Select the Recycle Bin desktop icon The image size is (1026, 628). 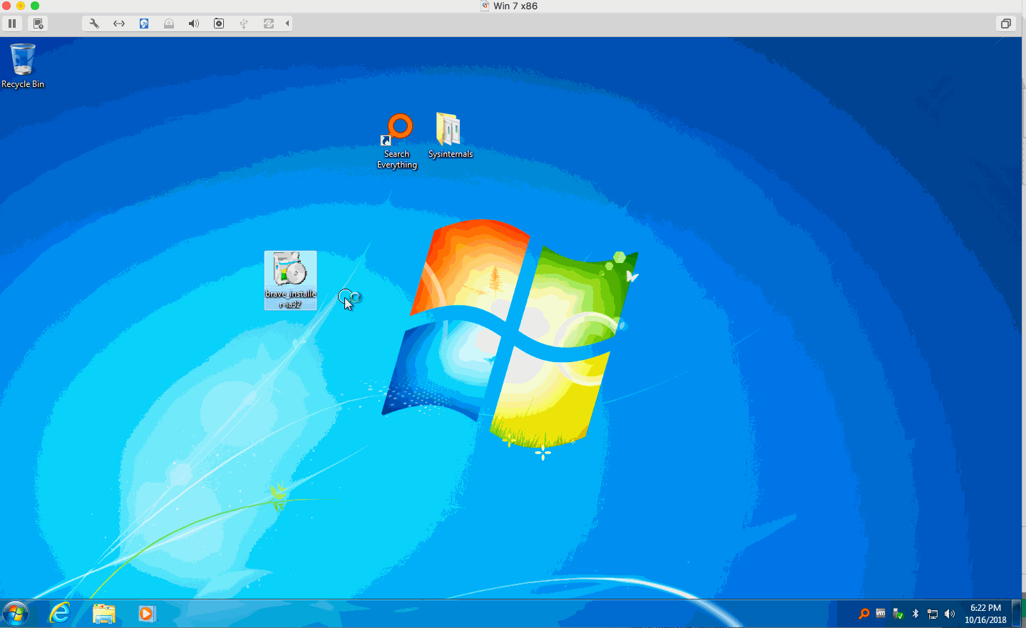[x=23, y=66]
